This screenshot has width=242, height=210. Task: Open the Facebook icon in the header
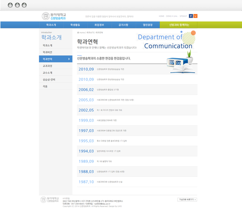pyautogui.click(x=191, y=16)
